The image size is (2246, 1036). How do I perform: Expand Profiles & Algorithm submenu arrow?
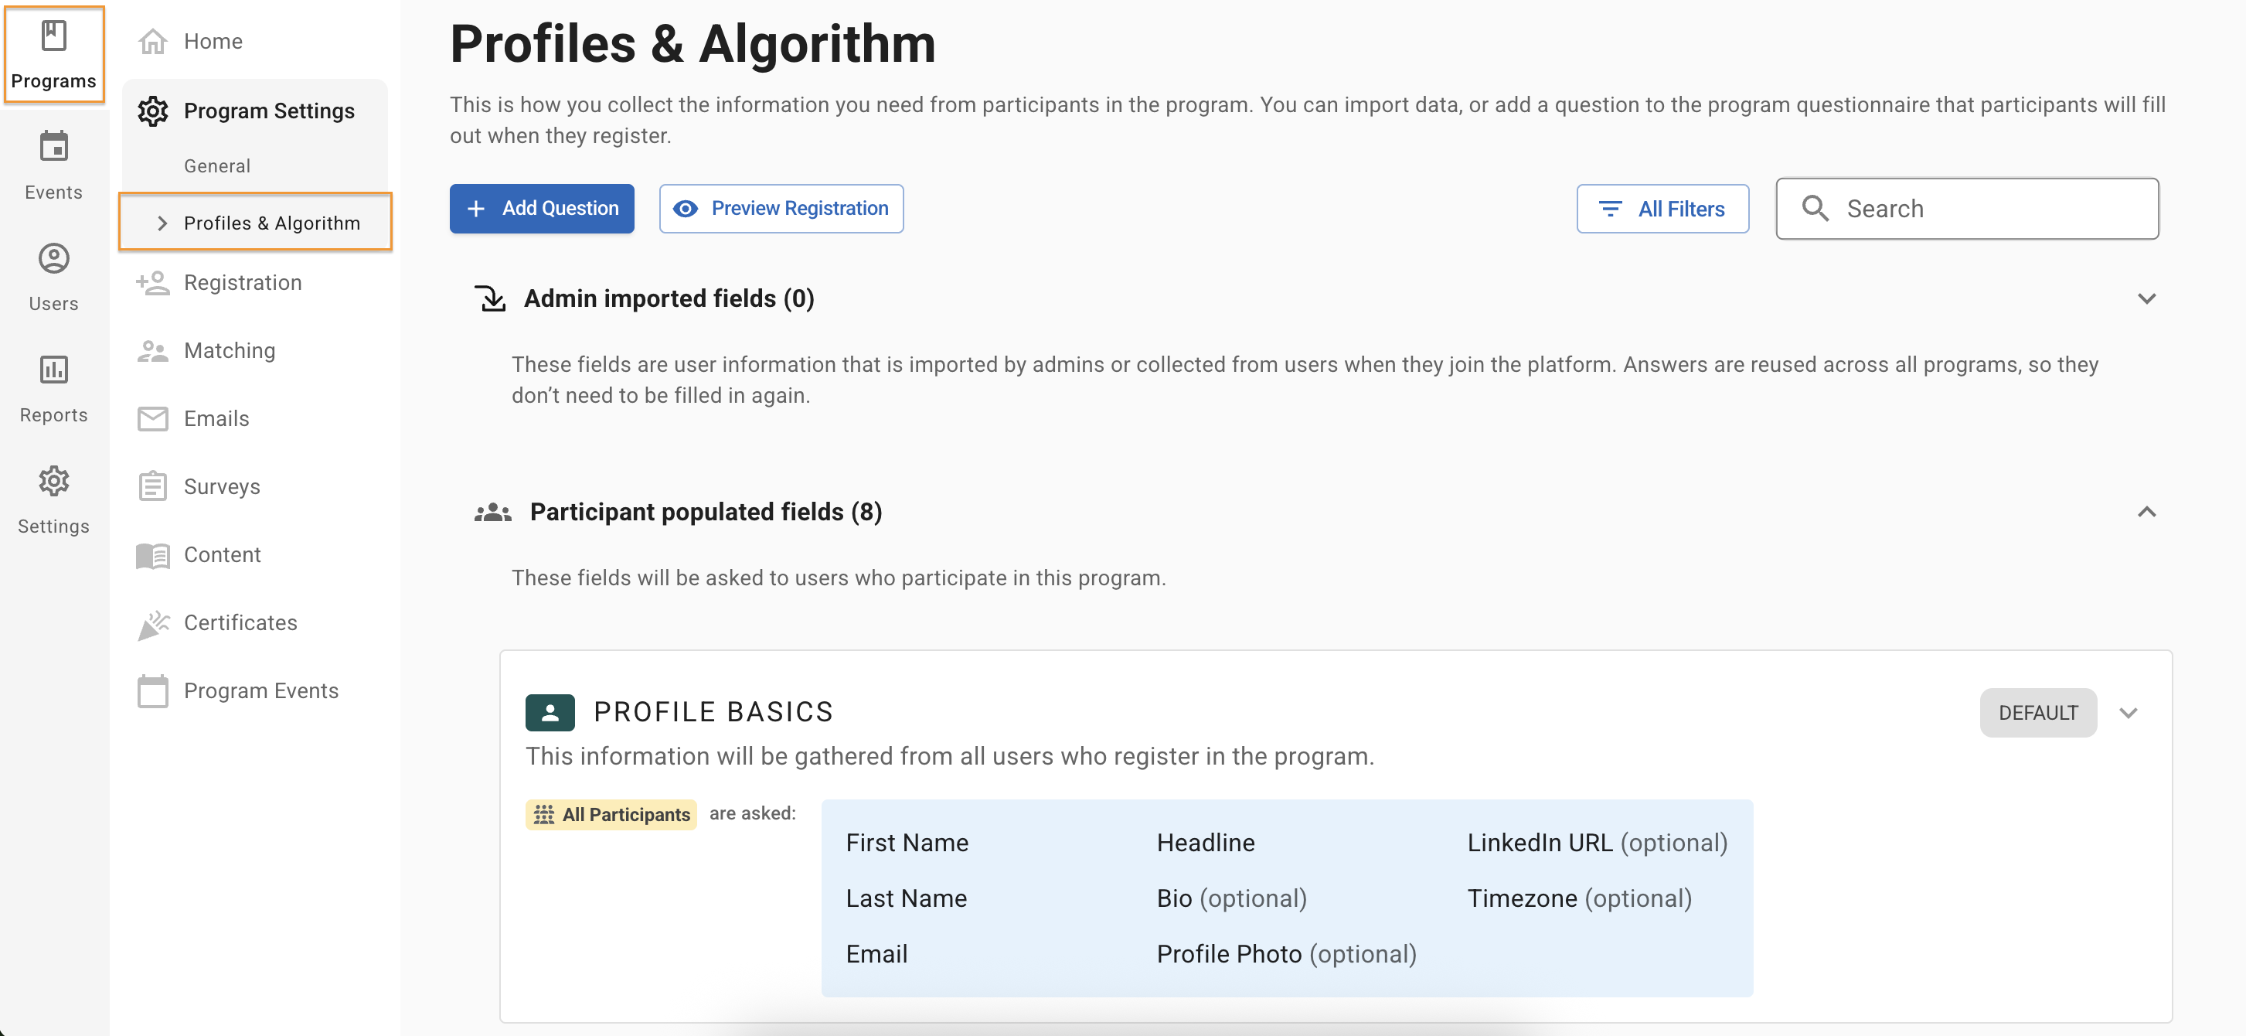click(x=162, y=223)
